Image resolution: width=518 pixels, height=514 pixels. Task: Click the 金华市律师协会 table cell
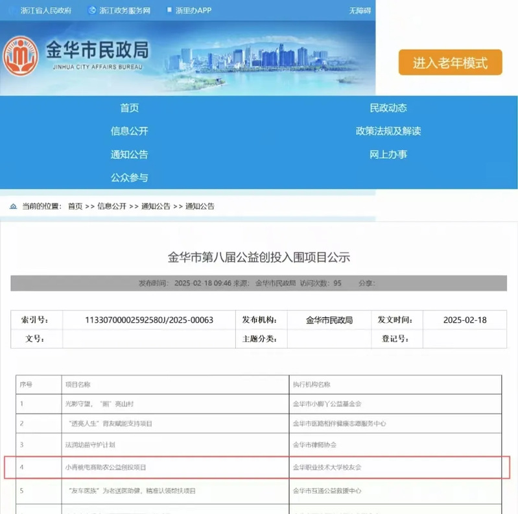tap(315, 445)
